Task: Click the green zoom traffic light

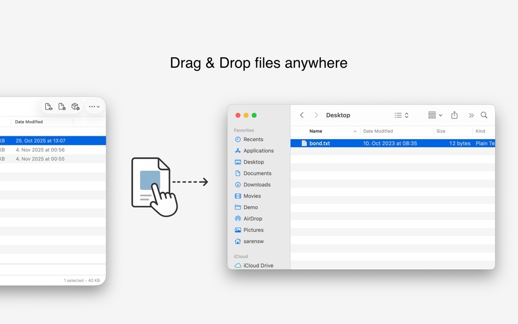Action: click(254, 115)
